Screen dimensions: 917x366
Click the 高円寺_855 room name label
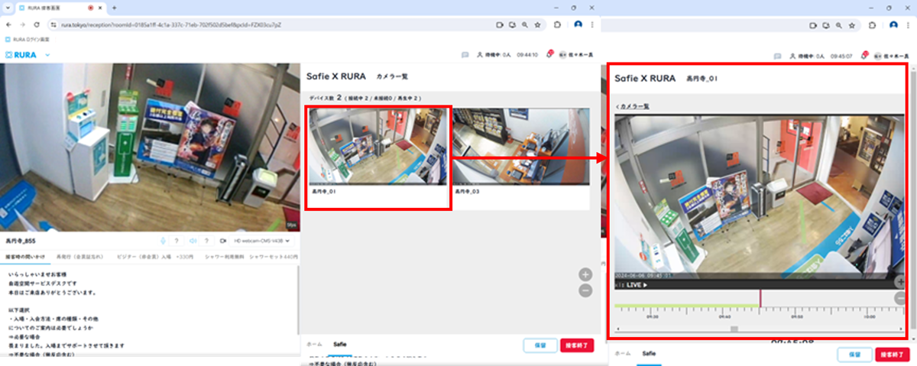pos(21,240)
